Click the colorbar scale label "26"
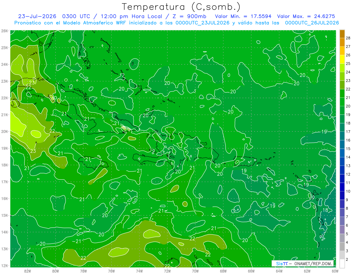 point(348,55)
